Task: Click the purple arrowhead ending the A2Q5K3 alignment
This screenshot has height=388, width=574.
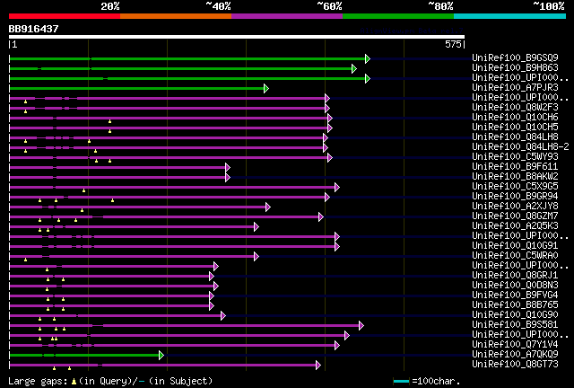Action: pos(257,227)
